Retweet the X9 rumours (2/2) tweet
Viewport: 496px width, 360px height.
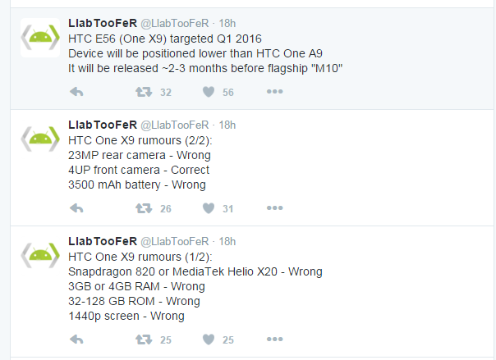(x=144, y=208)
